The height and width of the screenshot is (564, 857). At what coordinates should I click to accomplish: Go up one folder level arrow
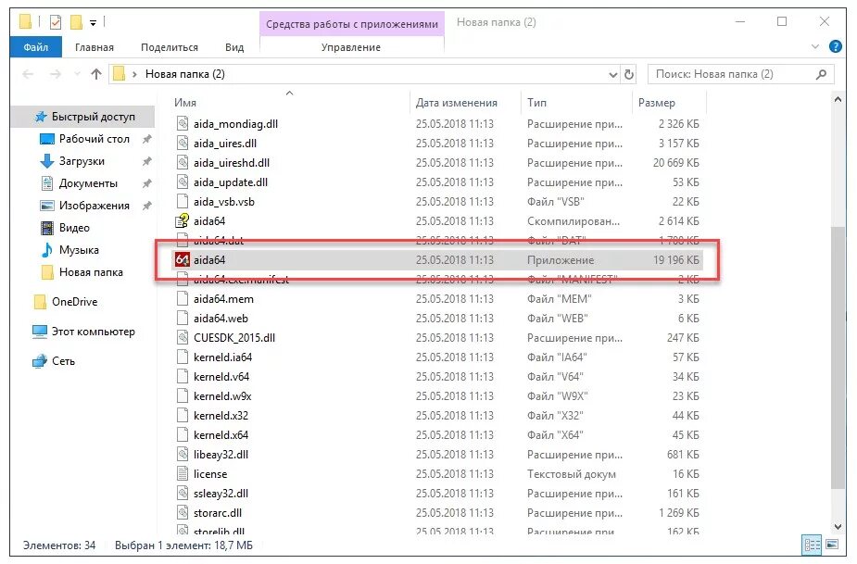click(96, 74)
